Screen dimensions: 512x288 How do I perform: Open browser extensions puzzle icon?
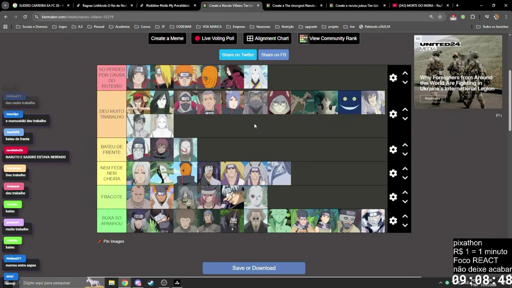[x=472, y=17]
